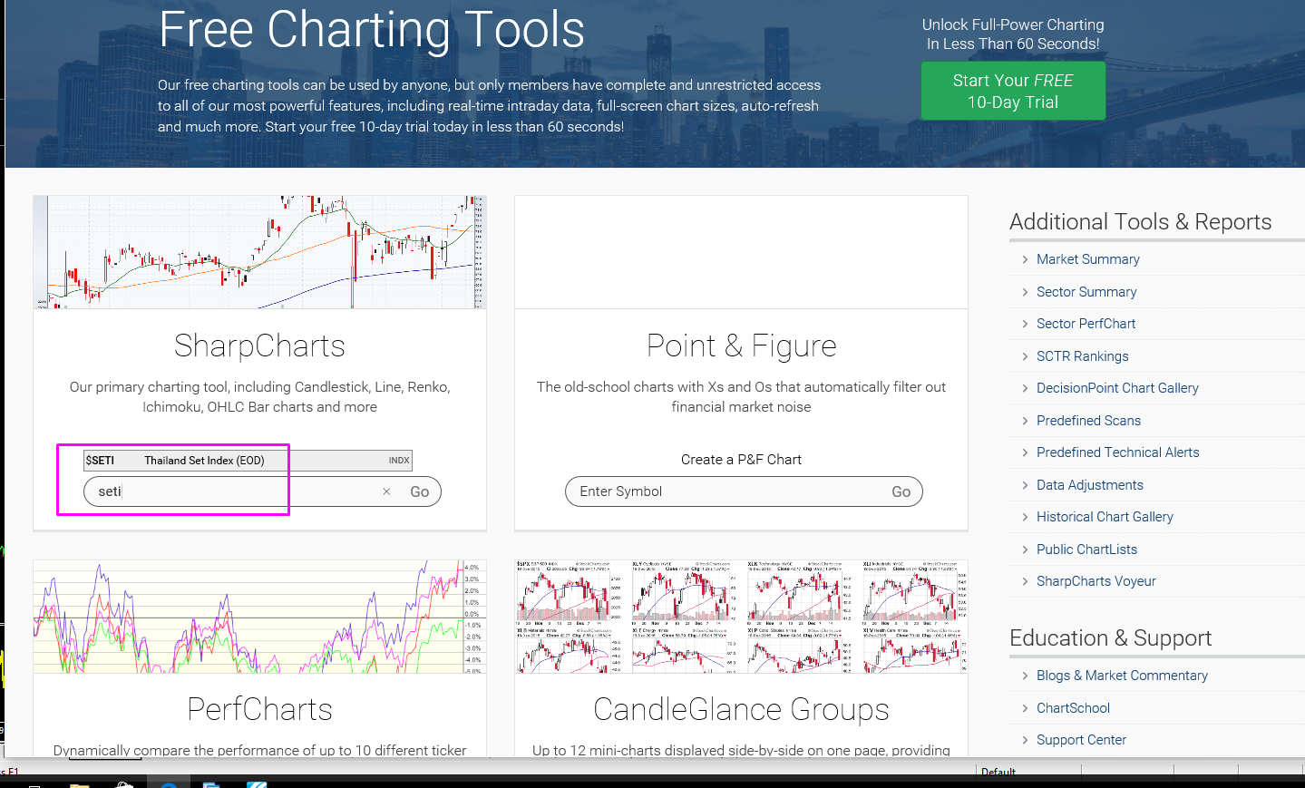The width and height of the screenshot is (1305, 788).
Task: Open the SCTR Rankings link
Action: point(1082,356)
